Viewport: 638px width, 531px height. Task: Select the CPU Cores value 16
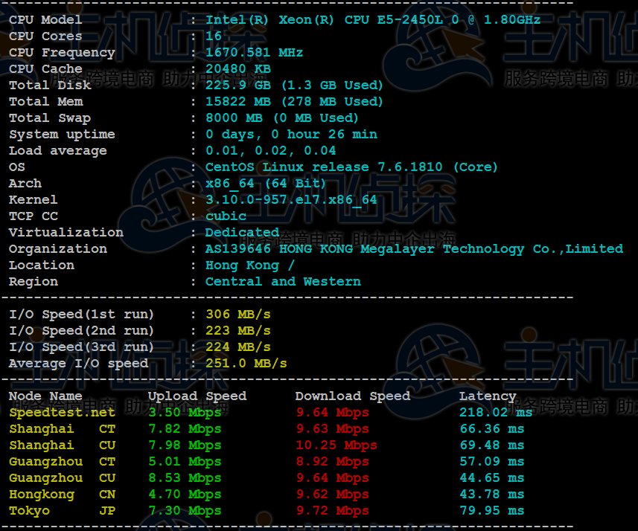point(214,36)
